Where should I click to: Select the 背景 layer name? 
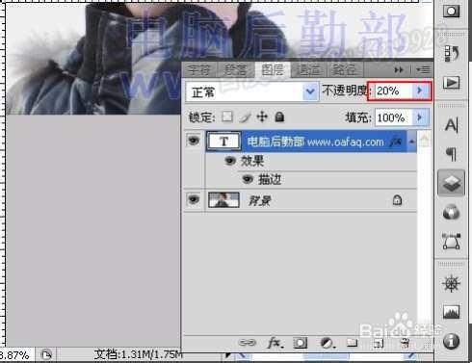tap(260, 201)
